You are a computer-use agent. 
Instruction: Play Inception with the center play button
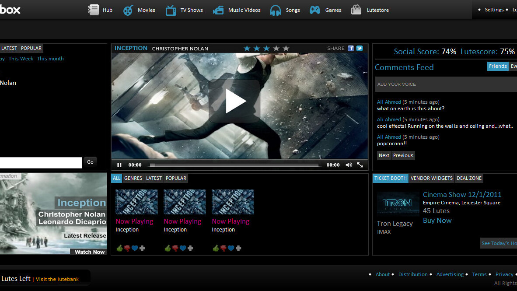coord(235,101)
